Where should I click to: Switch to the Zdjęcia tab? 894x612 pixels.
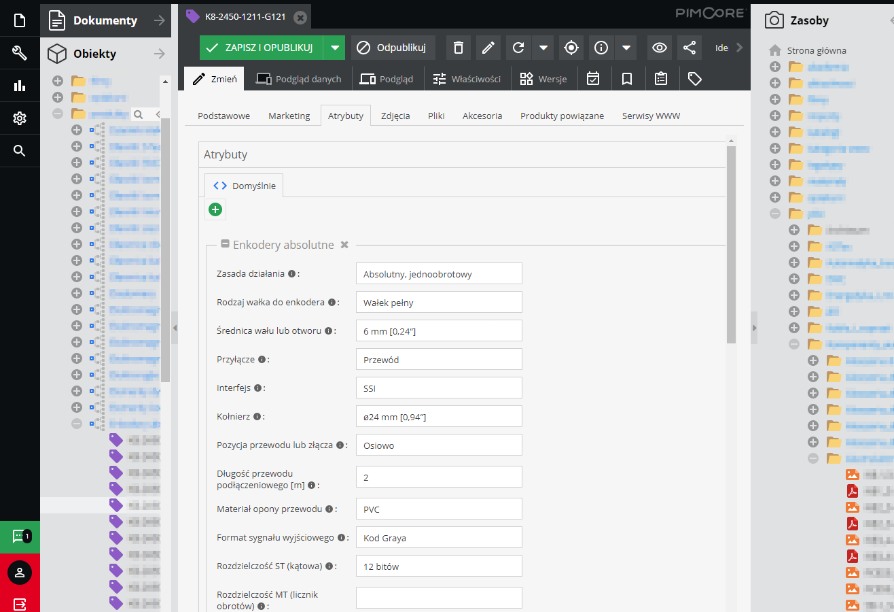pyautogui.click(x=395, y=116)
